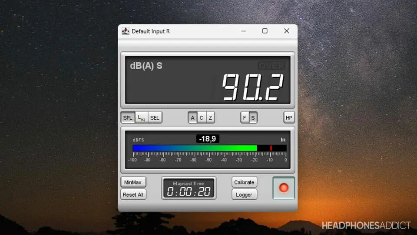Click the 'In' label on level meter
417x235 pixels.
pos(283,140)
